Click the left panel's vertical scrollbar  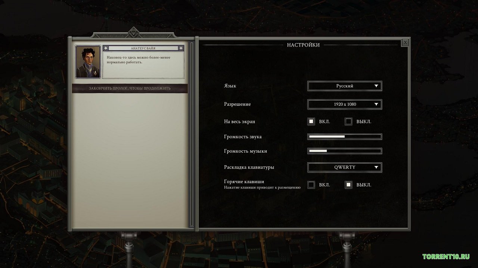192,134
